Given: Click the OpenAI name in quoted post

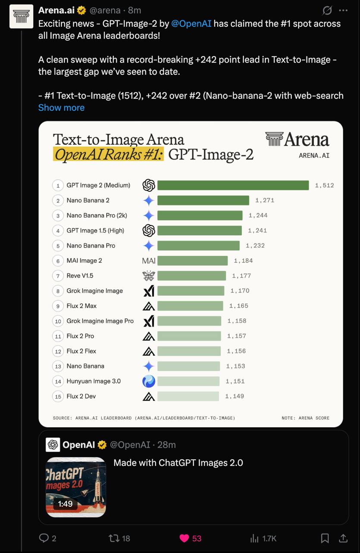Looking at the screenshot, I should click(x=78, y=445).
